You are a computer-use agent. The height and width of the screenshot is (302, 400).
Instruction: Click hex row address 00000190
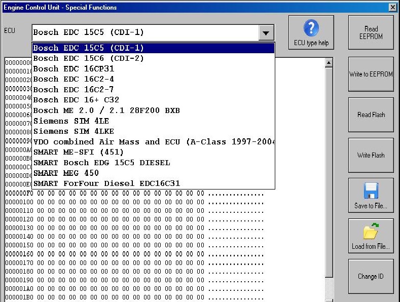(x=19, y=280)
